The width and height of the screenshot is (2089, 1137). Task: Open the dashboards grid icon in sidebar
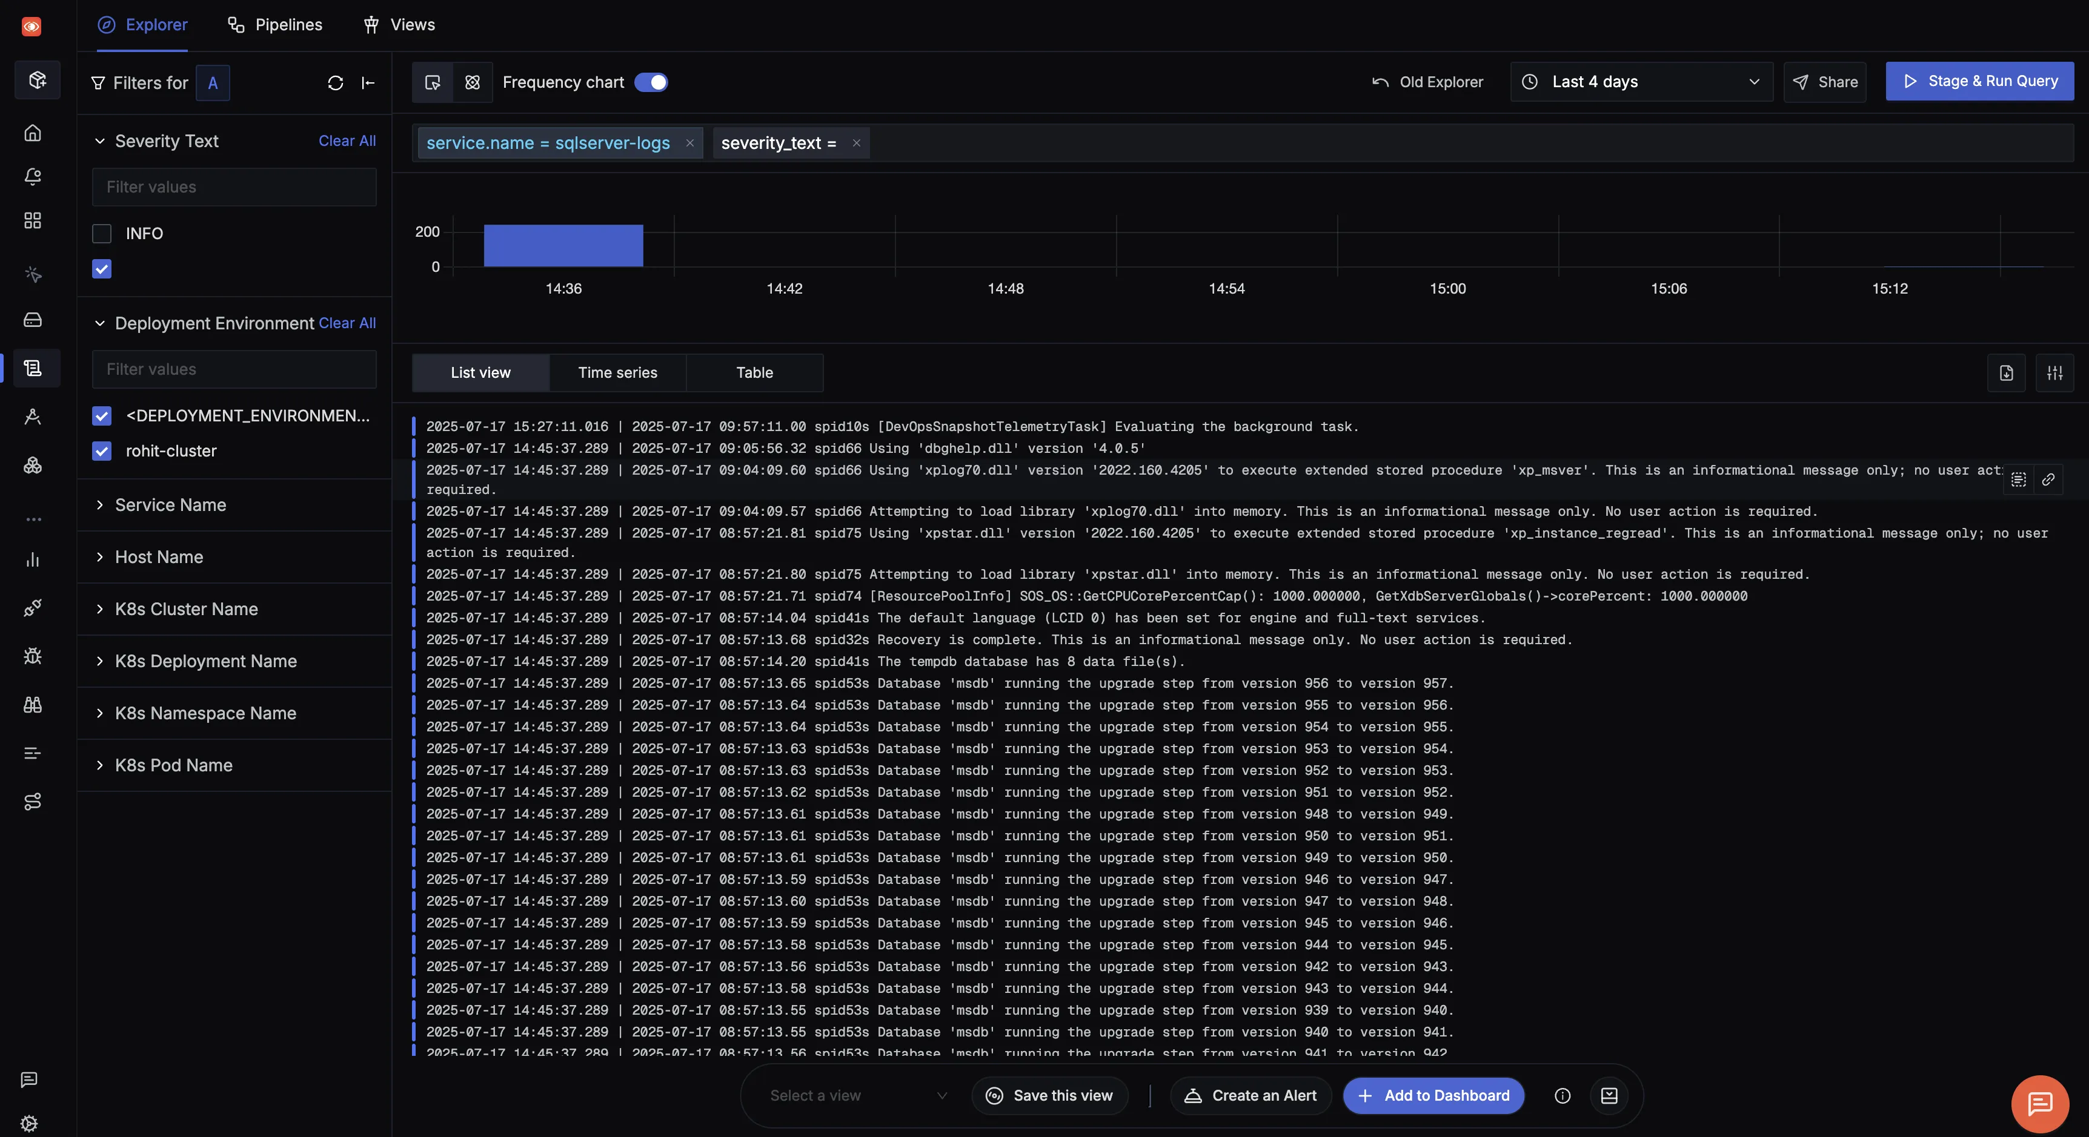point(33,220)
